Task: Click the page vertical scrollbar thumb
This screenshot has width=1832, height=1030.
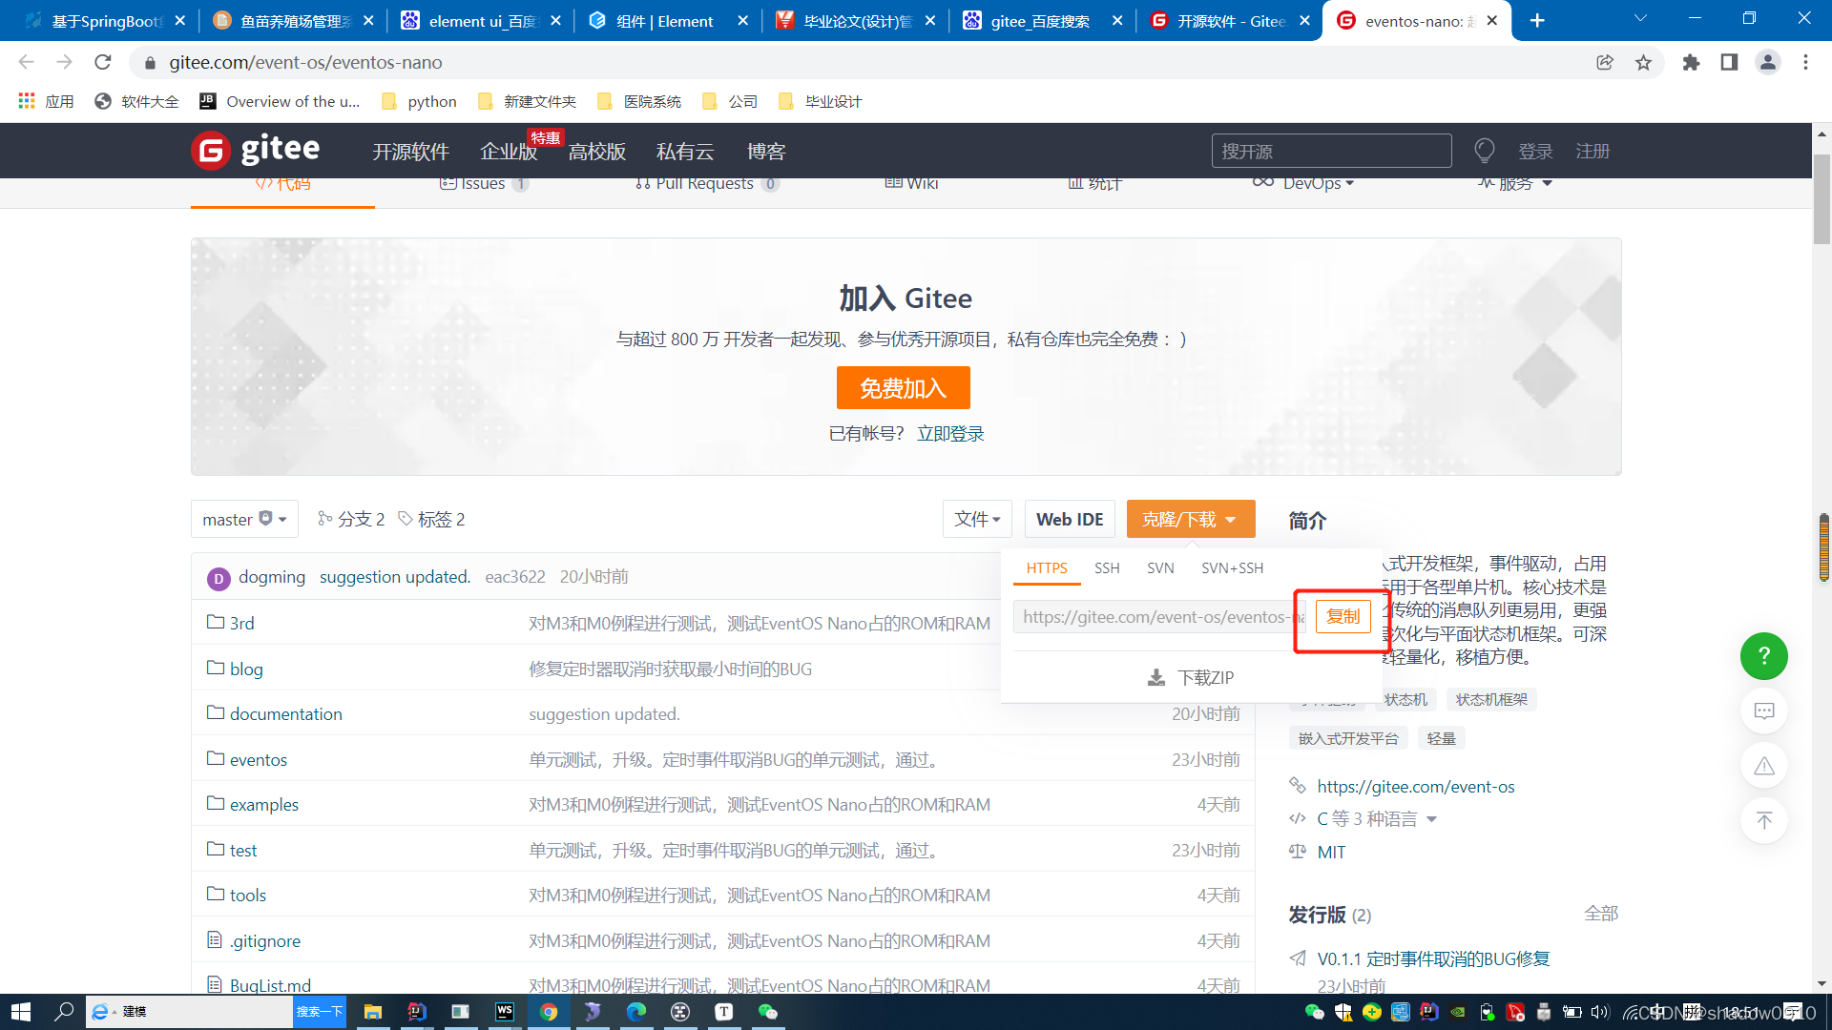Action: pyautogui.click(x=1822, y=198)
